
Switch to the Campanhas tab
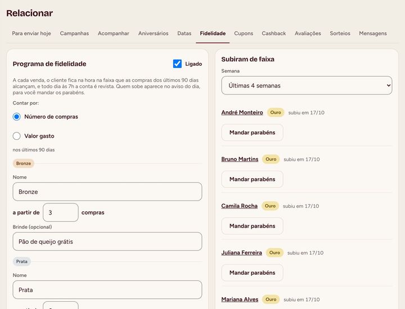click(74, 33)
